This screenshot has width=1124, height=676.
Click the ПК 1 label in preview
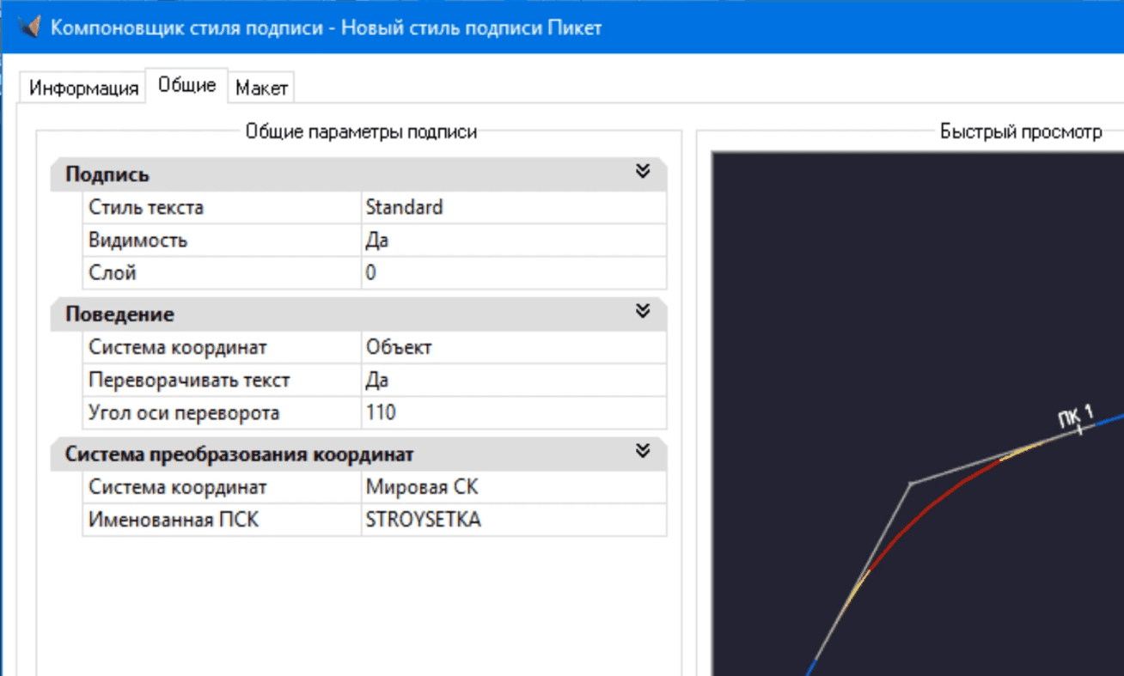click(1074, 416)
